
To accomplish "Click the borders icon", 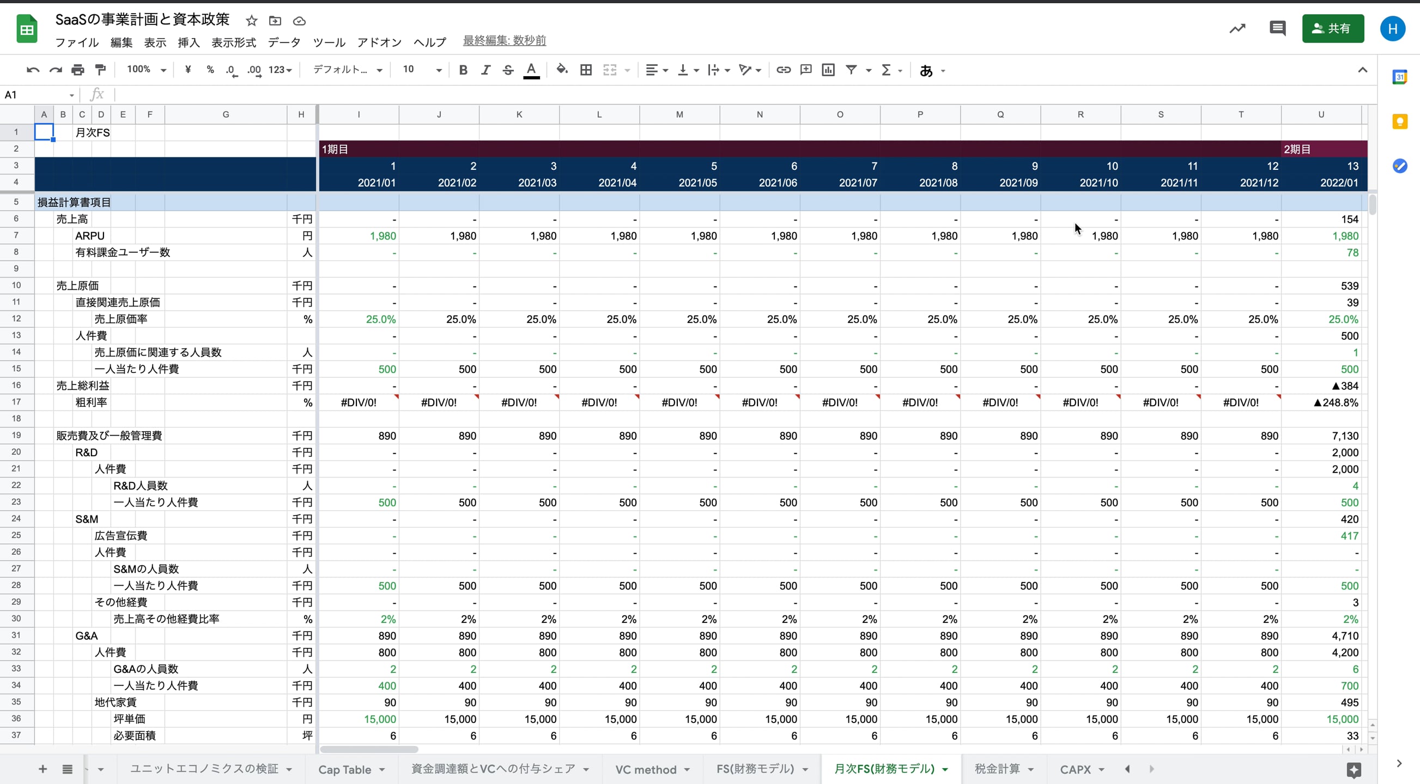I will point(586,70).
